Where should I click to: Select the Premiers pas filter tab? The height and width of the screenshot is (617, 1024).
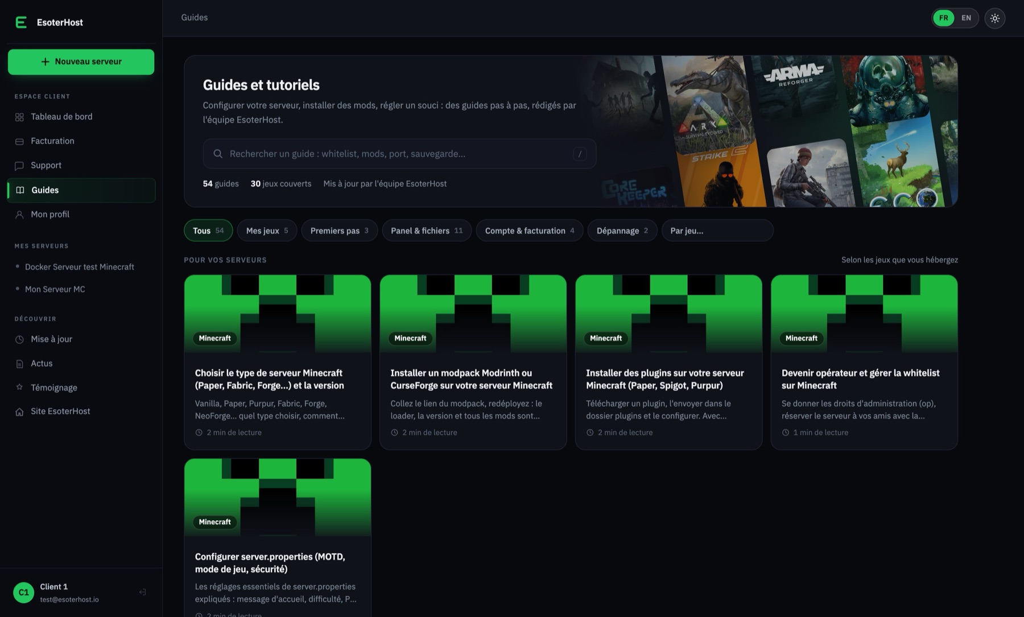[x=339, y=231]
